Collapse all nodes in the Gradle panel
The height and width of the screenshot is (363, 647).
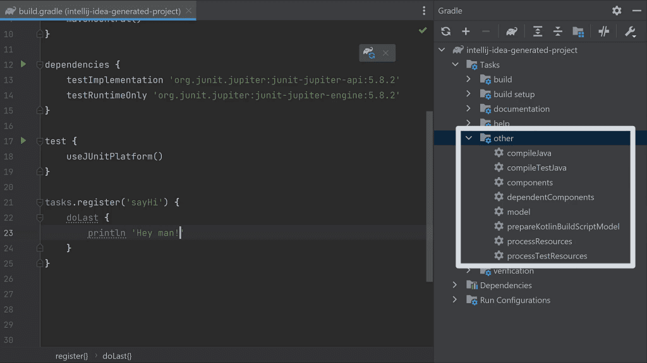557,31
